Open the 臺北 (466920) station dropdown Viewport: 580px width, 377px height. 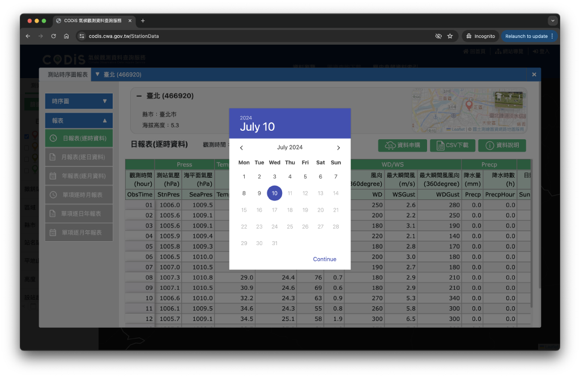(x=119, y=74)
